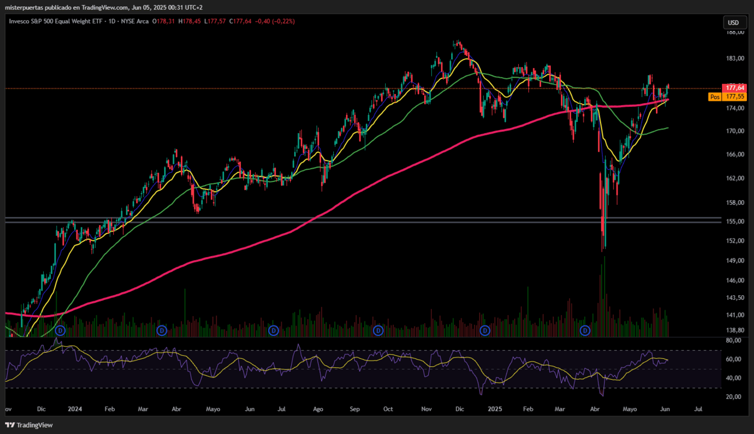The height and width of the screenshot is (434, 754).
Task: Click the orange 177,55 position price label
Action: [734, 97]
